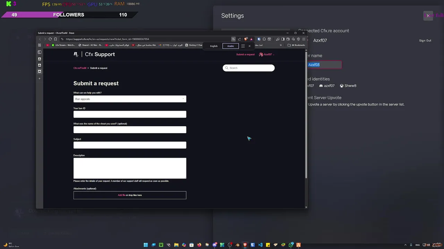Click the Add file attachment link

(121, 195)
